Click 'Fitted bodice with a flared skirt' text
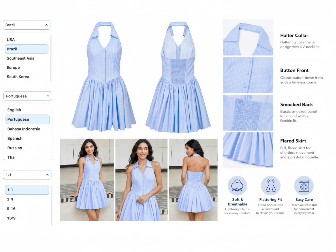The height and width of the screenshot is (252, 336). (271, 209)
